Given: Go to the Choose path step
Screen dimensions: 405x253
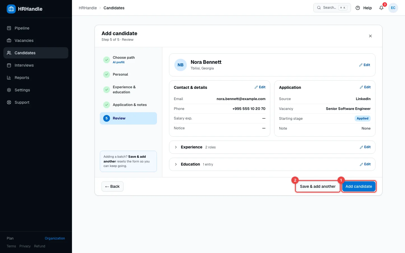Looking at the screenshot, I should [x=128, y=60].
